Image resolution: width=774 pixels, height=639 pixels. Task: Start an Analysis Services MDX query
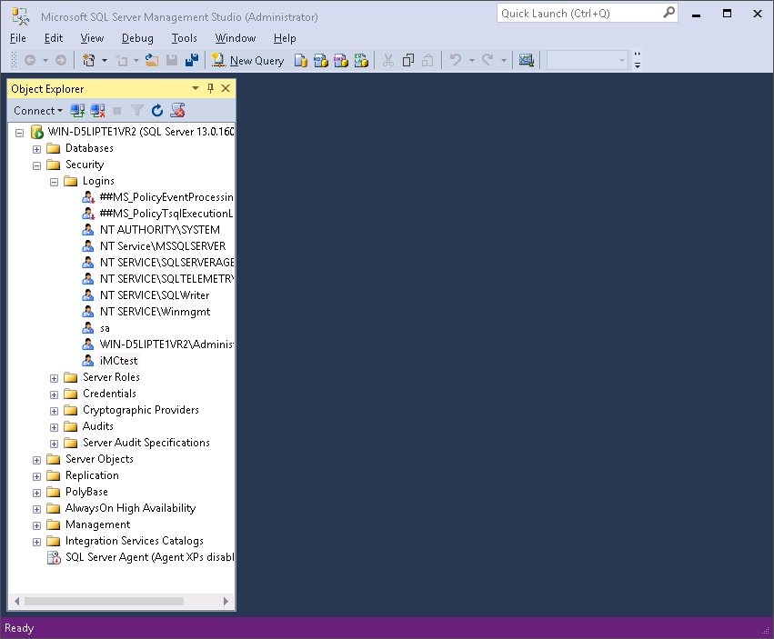pyautogui.click(x=321, y=60)
